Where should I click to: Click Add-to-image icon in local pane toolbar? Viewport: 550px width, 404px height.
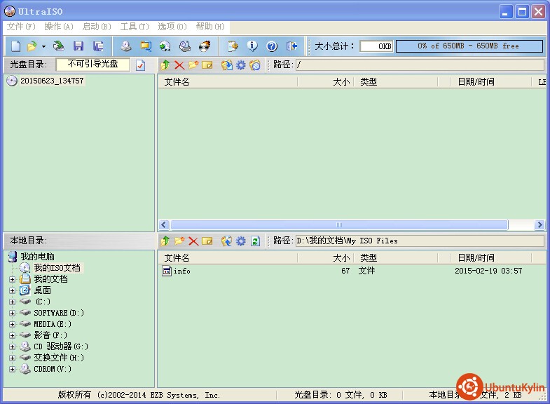click(x=227, y=241)
